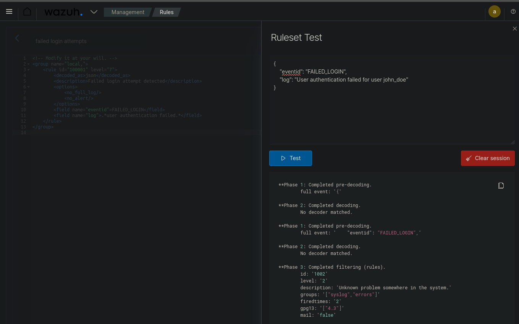Image resolution: width=519 pixels, height=324 pixels.
Task: Collapse the options tag at line 6
Action: pyautogui.click(x=29, y=87)
